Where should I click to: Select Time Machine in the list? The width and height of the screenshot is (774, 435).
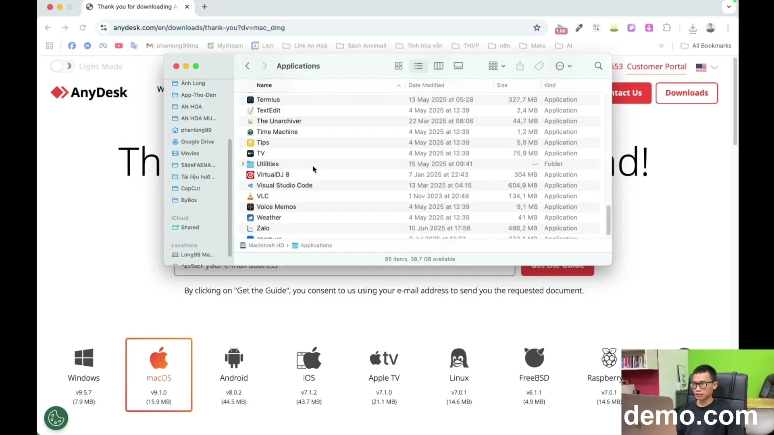[419, 132]
